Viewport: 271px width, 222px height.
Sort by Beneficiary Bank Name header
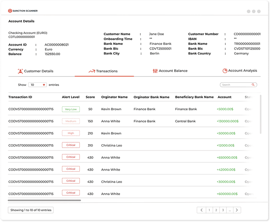tap(194, 97)
